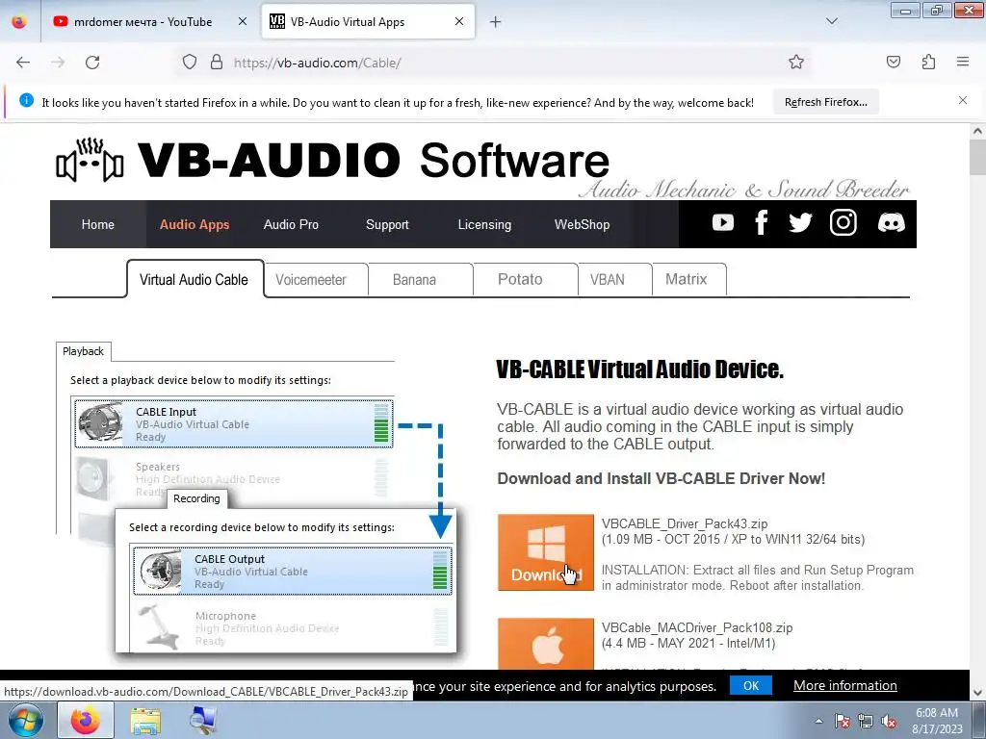986x739 pixels.
Task: Click the Firefox View icon in the tab bar
Action: pyautogui.click(x=19, y=21)
